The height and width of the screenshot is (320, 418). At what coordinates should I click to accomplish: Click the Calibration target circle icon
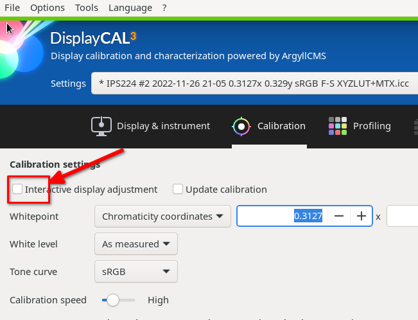point(241,127)
